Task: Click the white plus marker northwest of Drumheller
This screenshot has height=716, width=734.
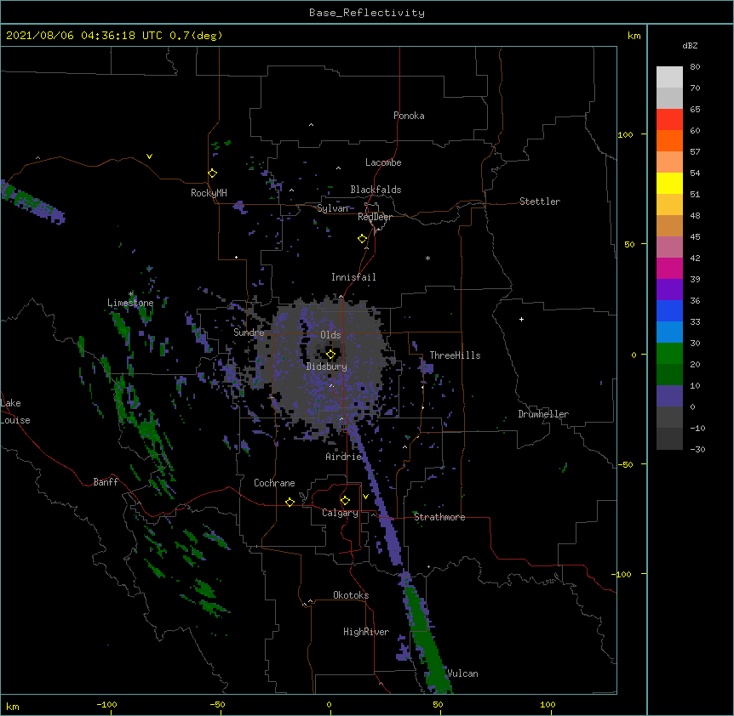Action: [521, 319]
